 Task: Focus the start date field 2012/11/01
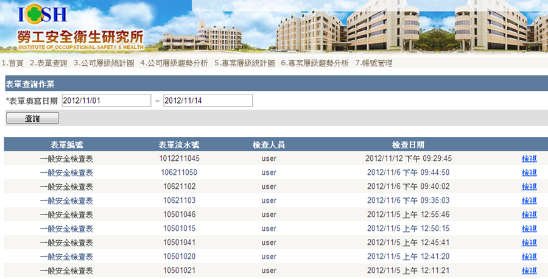[x=106, y=101]
